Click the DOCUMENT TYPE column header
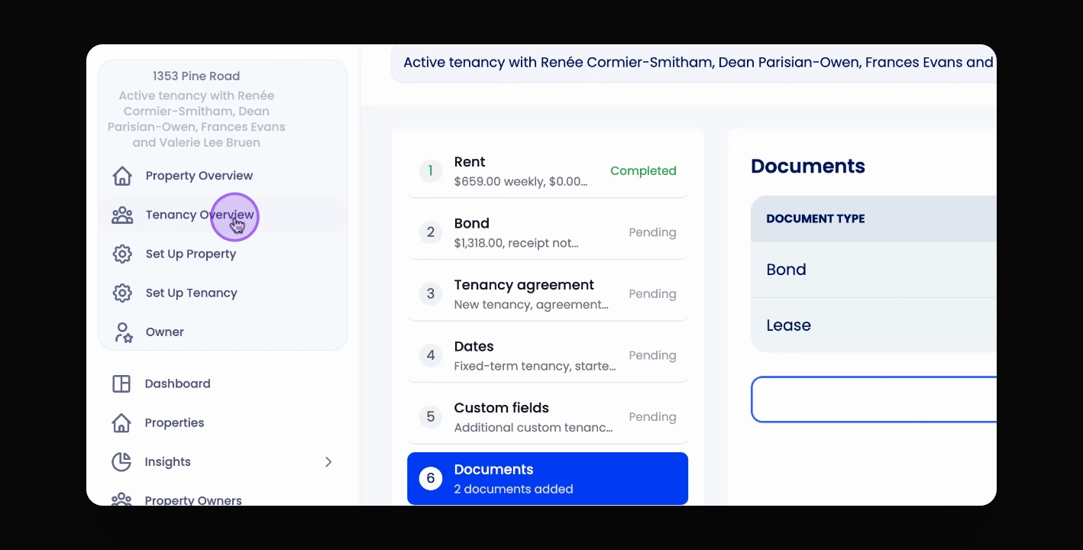 (816, 218)
